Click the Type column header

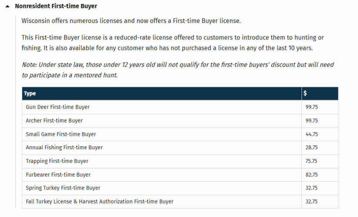pos(30,94)
